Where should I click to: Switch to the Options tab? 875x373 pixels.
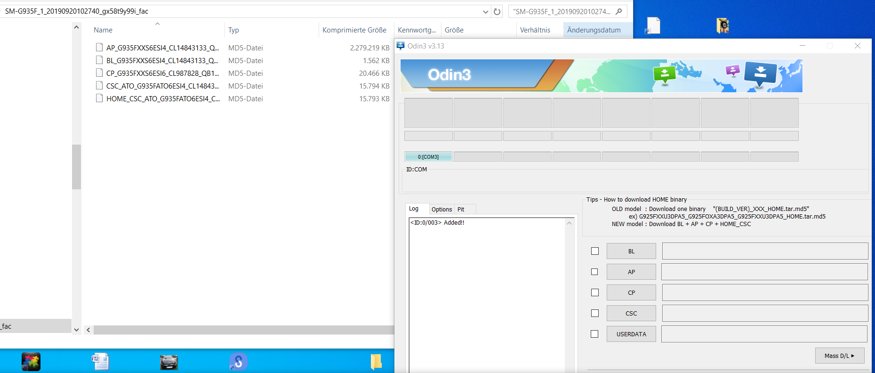(442, 210)
